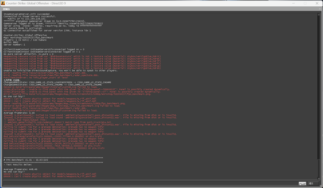The width and height of the screenshot is (323, 188).
Task: Click the 'Unable to initialize DirectSoundCapture' line
Action: coord(60,70)
